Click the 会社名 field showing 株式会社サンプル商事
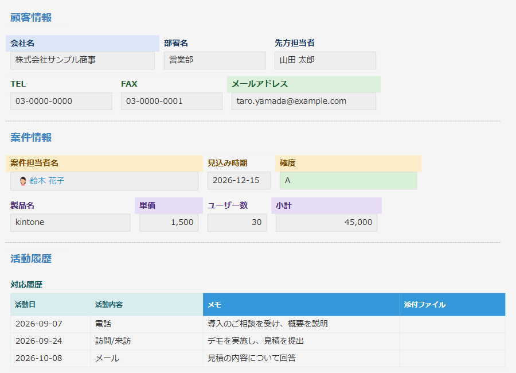This screenshot has height=373, width=516. (82, 60)
